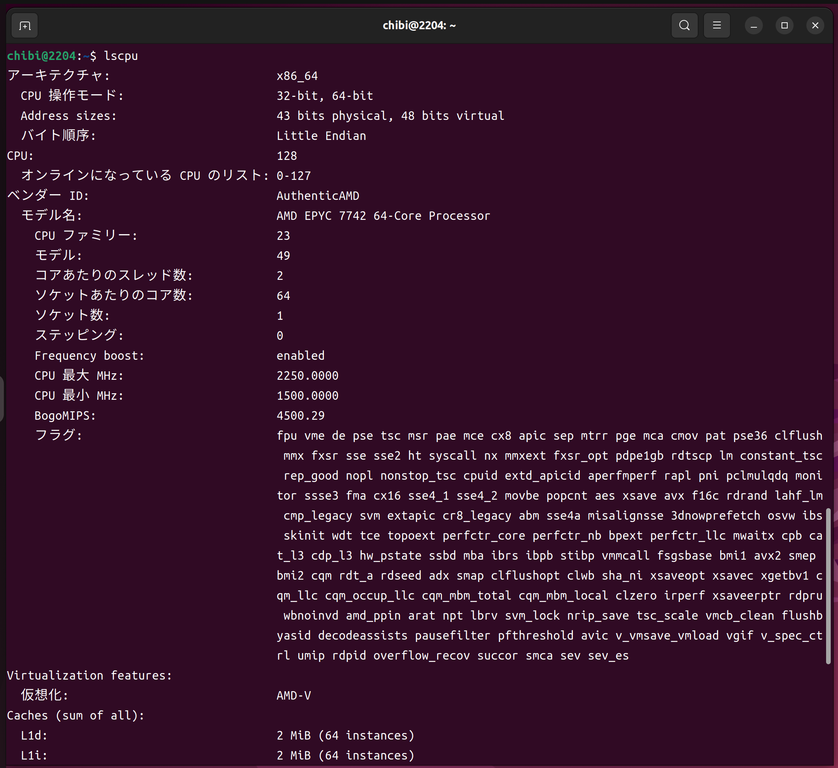Click the BogoMIPS value 4500.29

pos(300,416)
